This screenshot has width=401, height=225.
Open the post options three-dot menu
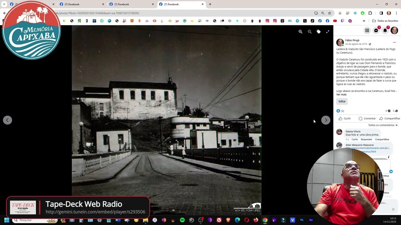394,42
